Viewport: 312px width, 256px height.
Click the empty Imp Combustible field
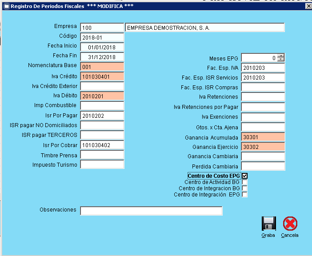[x=102, y=106]
